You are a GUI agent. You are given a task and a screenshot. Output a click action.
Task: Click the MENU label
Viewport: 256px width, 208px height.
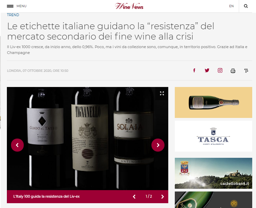click(21, 6)
